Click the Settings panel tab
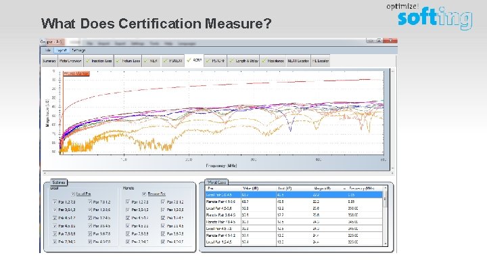 tap(59, 183)
